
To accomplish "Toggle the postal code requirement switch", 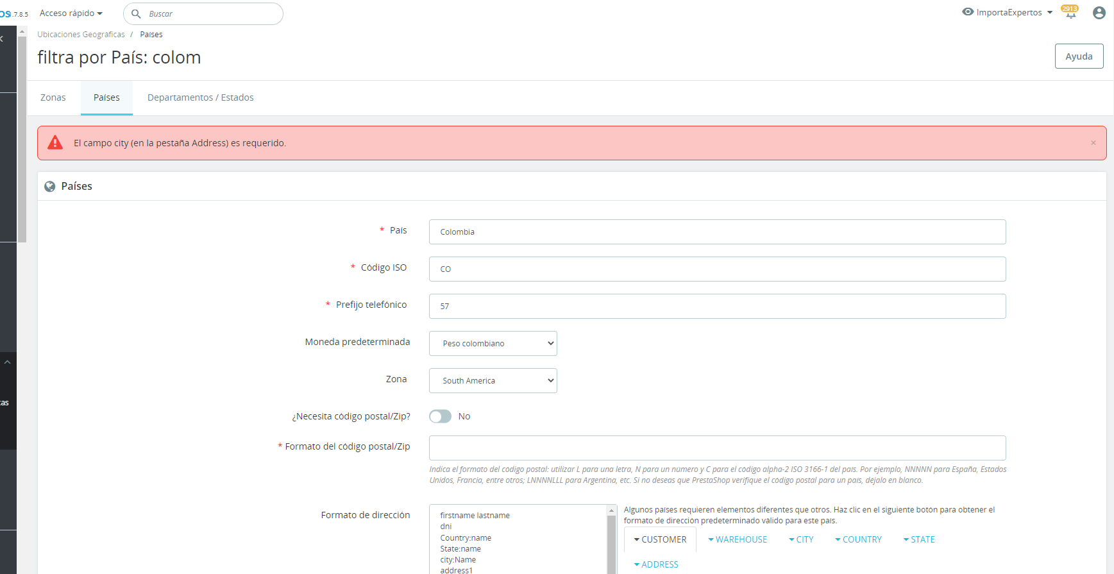I will 440,416.
